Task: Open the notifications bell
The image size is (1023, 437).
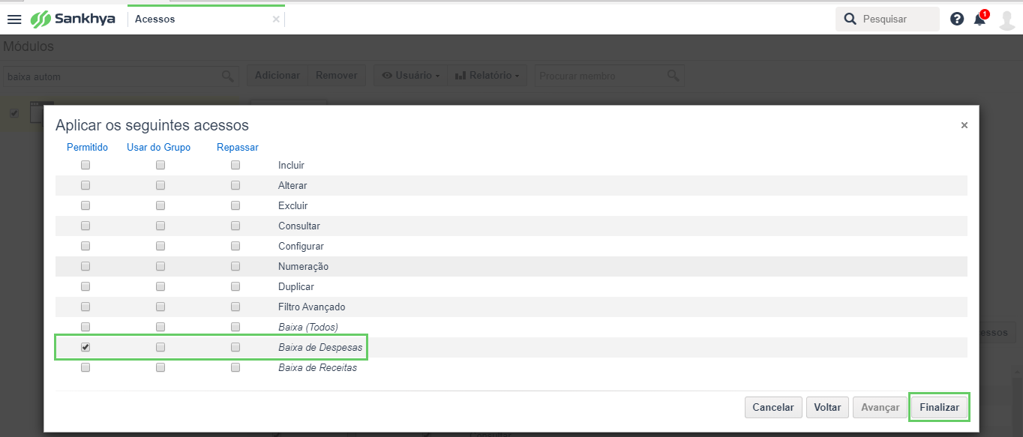Action: [x=980, y=19]
